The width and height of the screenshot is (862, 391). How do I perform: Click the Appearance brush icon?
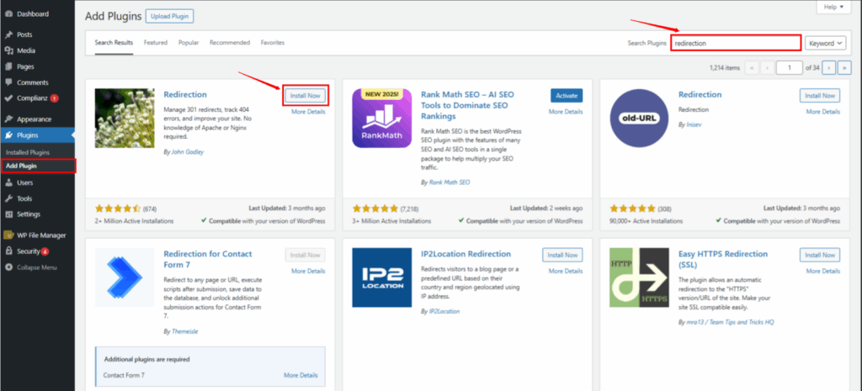click(8, 119)
